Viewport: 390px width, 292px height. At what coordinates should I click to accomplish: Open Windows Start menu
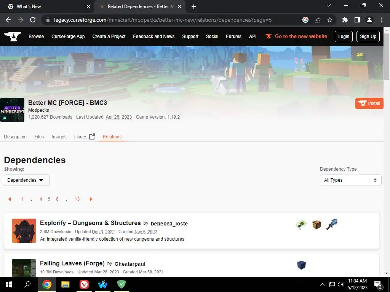tap(9, 284)
